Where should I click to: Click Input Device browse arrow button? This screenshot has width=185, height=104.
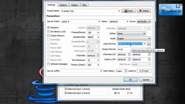[149, 44]
